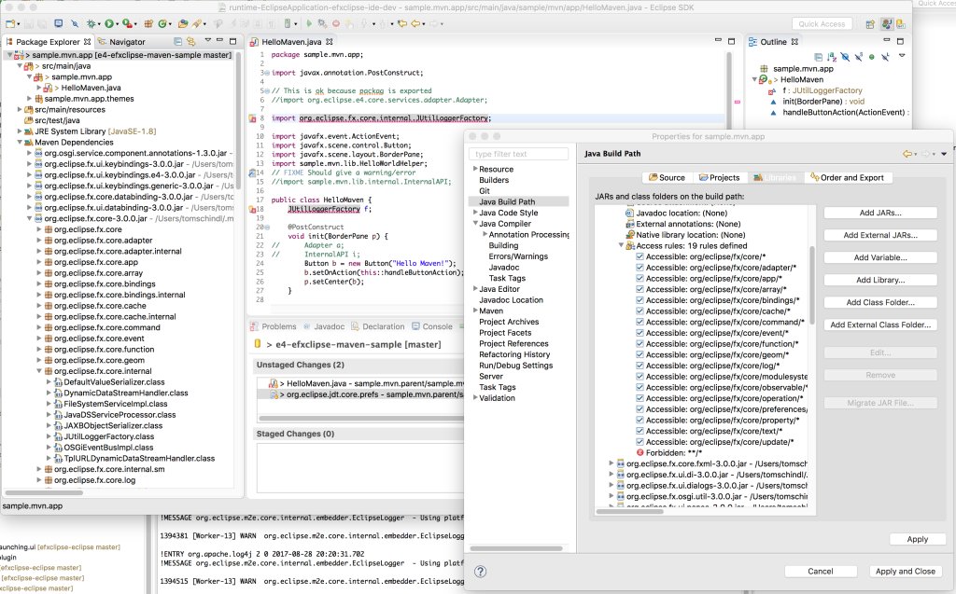Open the Order and Export tab

(847, 177)
